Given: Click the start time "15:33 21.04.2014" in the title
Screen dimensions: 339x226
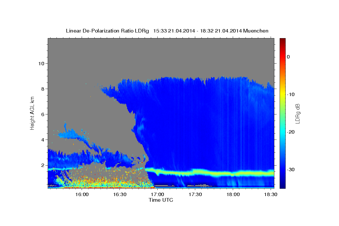Looking at the screenshot, I should coord(174,31).
